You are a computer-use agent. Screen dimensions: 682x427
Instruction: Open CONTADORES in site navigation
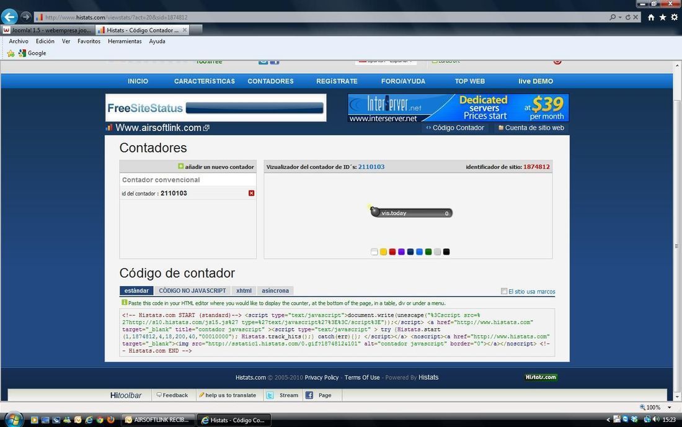point(270,81)
